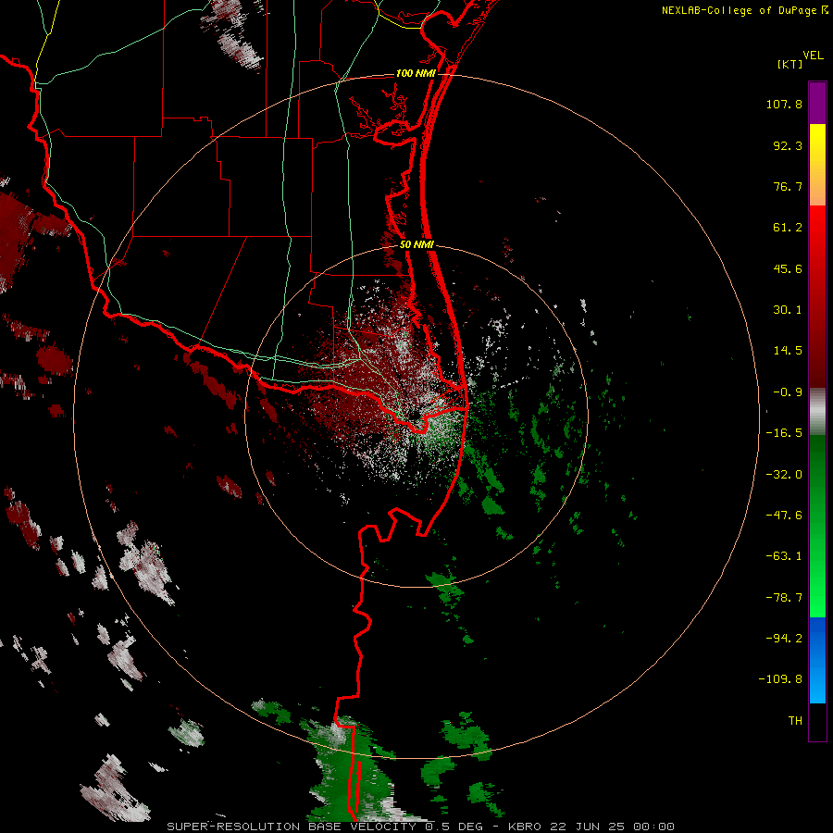The height and width of the screenshot is (833, 833).
Task: Click the 14.5 velocity scale value
Action: [x=788, y=351]
